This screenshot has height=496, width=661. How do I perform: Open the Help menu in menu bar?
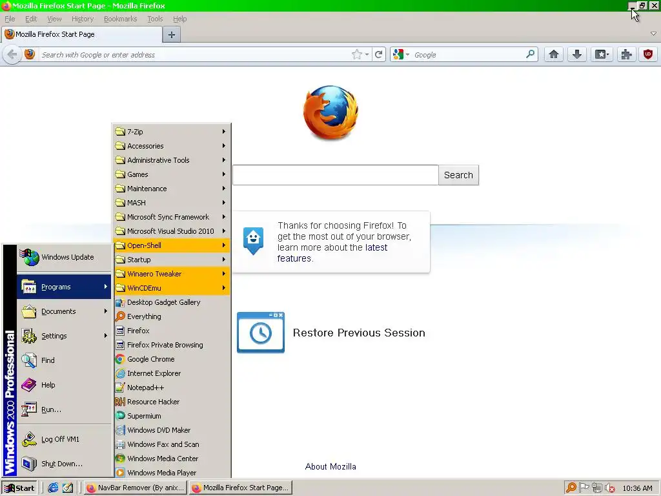179,19
